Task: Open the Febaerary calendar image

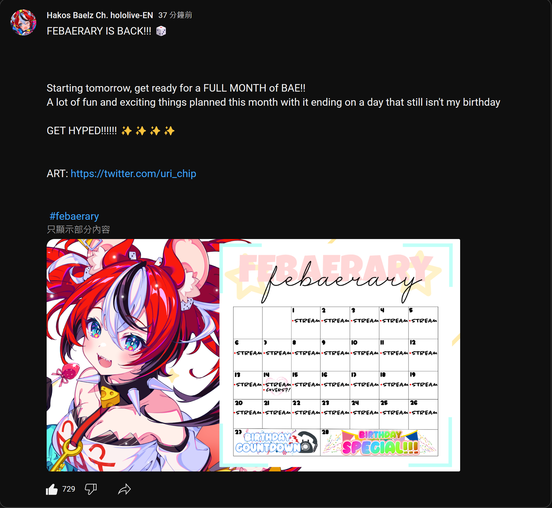Action: 253,355
